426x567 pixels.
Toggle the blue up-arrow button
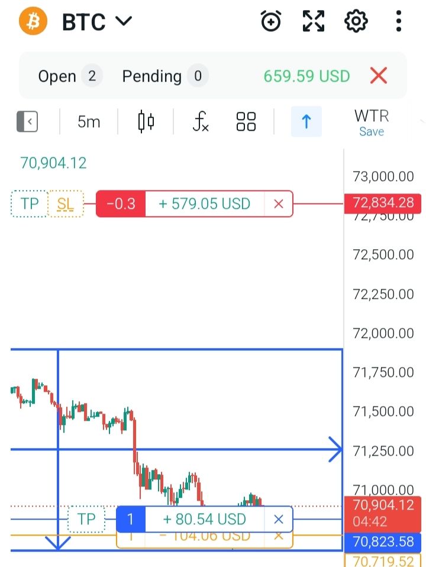tap(306, 122)
